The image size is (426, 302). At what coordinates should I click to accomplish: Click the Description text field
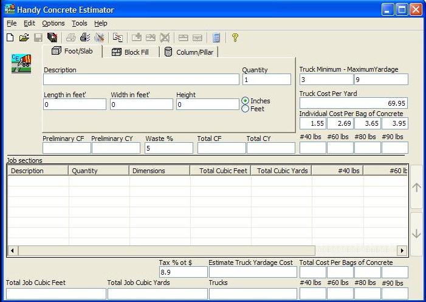click(141, 80)
